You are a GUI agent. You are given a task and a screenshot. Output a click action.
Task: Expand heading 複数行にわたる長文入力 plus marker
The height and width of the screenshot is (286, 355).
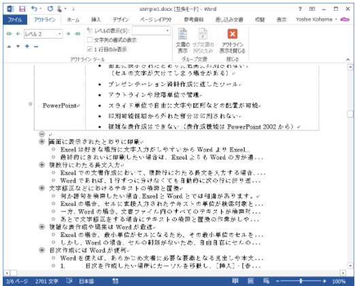coord(41,165)
